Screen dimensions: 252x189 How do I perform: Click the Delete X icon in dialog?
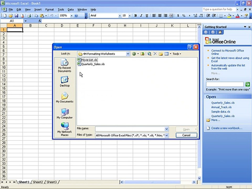pyautogui.click(x=155, y=54)
